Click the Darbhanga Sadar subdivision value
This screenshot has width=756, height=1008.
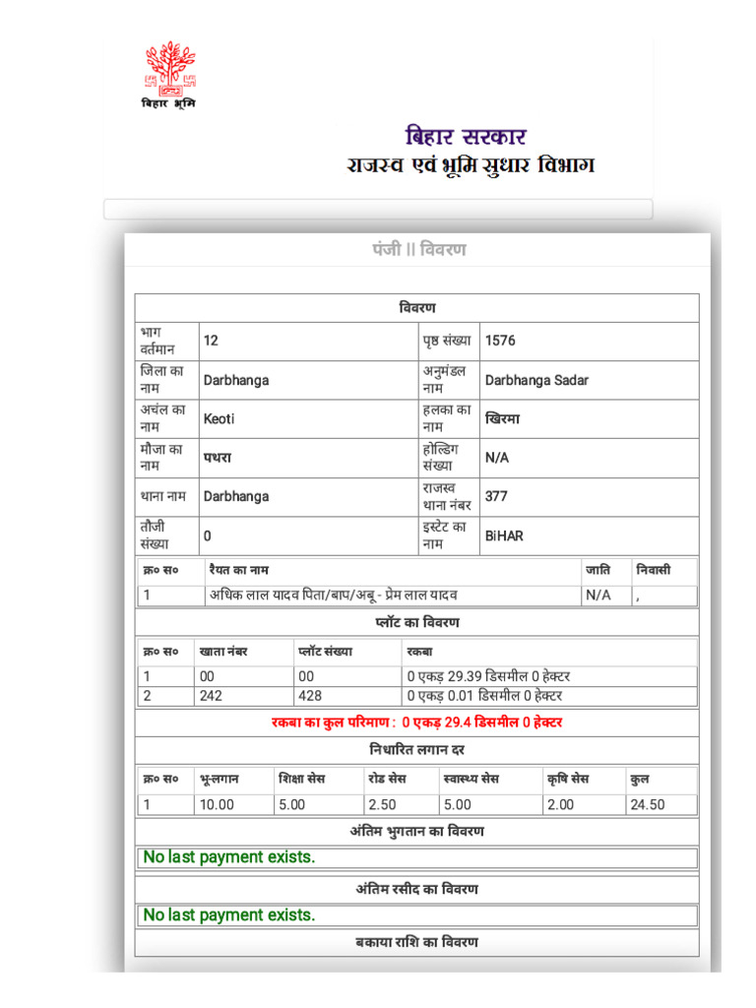536,381
